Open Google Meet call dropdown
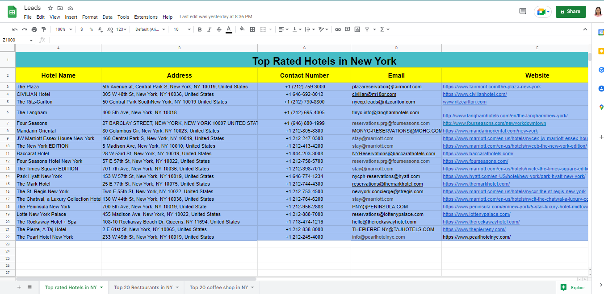The width and height of the screenshot is (604, 294). (543, 12)
